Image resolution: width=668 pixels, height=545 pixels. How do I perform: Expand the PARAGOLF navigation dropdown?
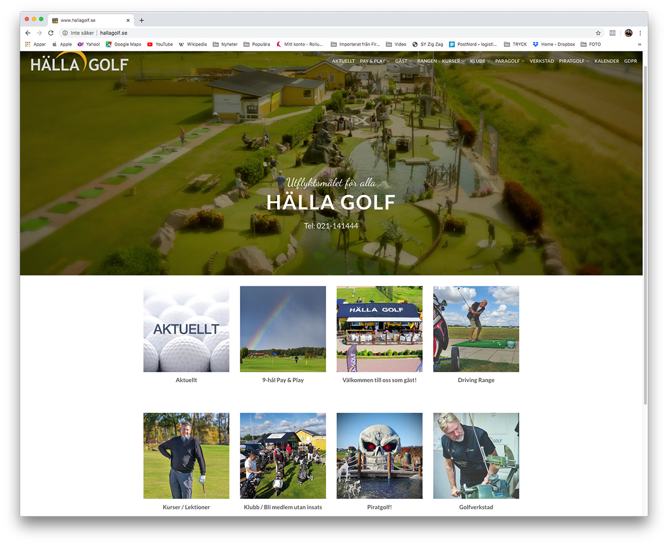509,61
